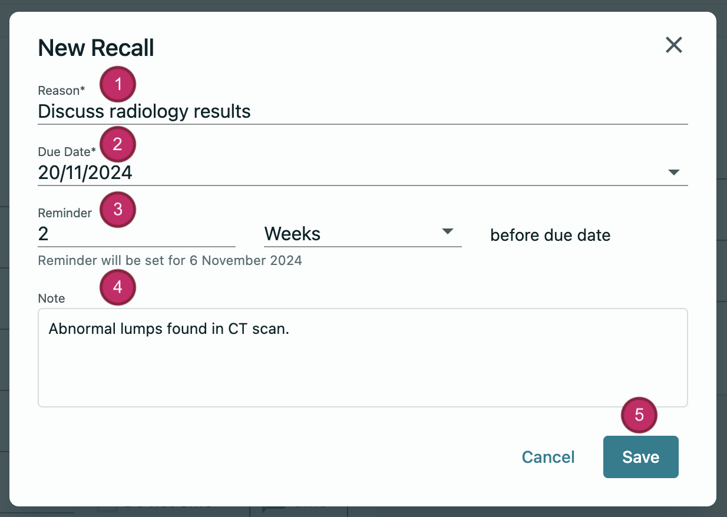Click the 'before due date' label

(x=550, y=235)
